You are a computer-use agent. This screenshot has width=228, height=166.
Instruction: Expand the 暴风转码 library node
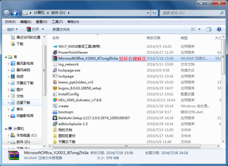point(8,70)
